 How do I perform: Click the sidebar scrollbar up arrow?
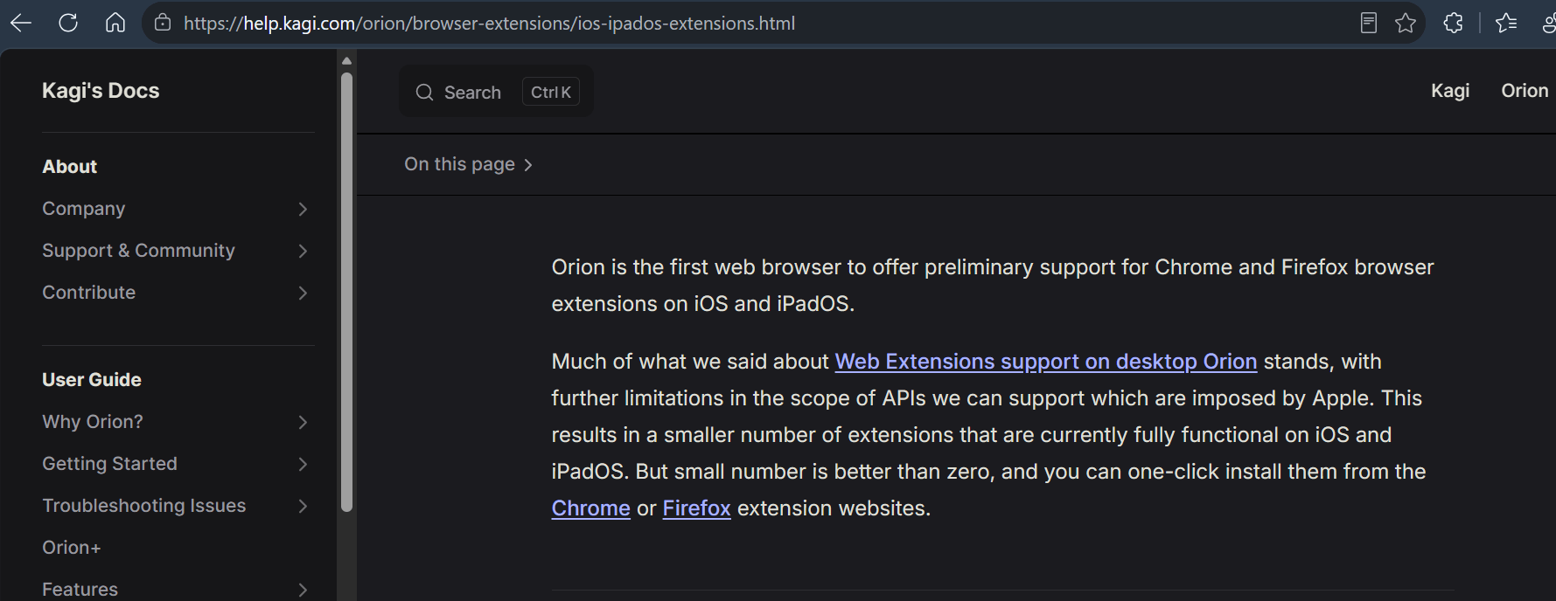pyautogui.click(x=346, y=61)
